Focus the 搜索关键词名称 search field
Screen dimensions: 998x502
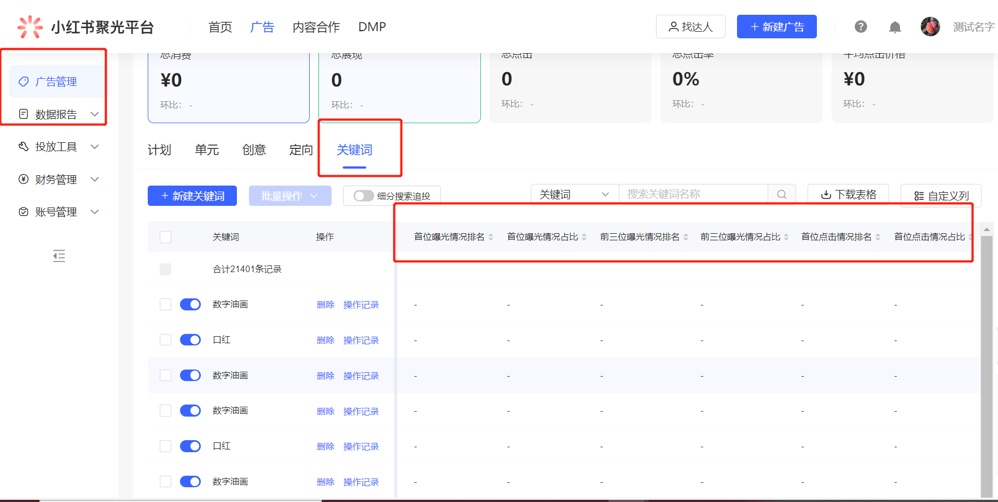pos(694,194)
